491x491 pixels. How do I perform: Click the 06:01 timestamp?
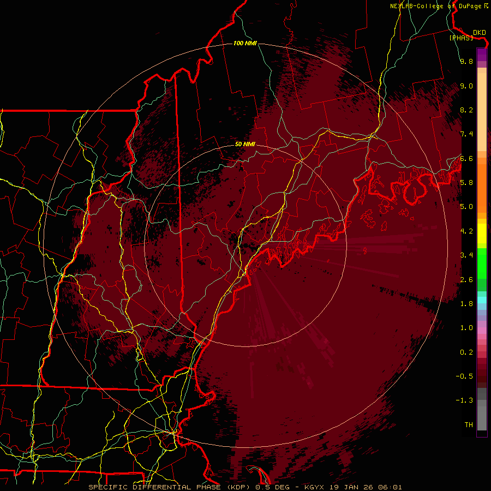389,487
